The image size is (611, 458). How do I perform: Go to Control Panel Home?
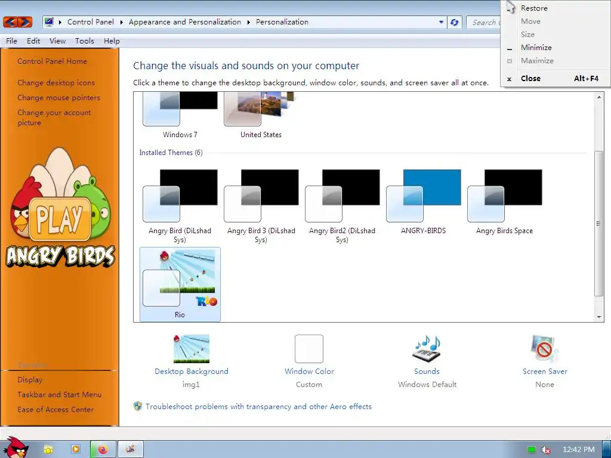(x=53, y=61)
